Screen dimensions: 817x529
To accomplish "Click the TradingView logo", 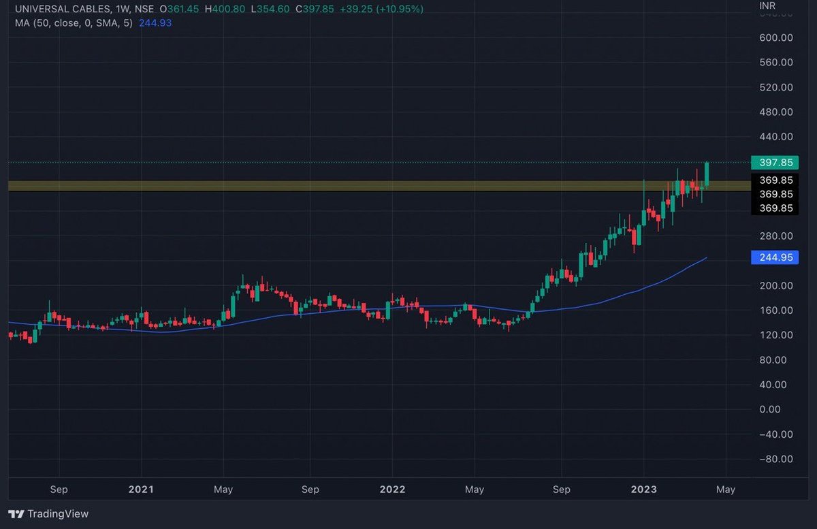I will click(x=48, y=514).
